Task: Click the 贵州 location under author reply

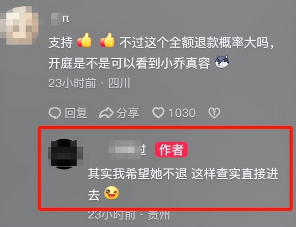Action: pyautogui.click(x=158, y=215)
